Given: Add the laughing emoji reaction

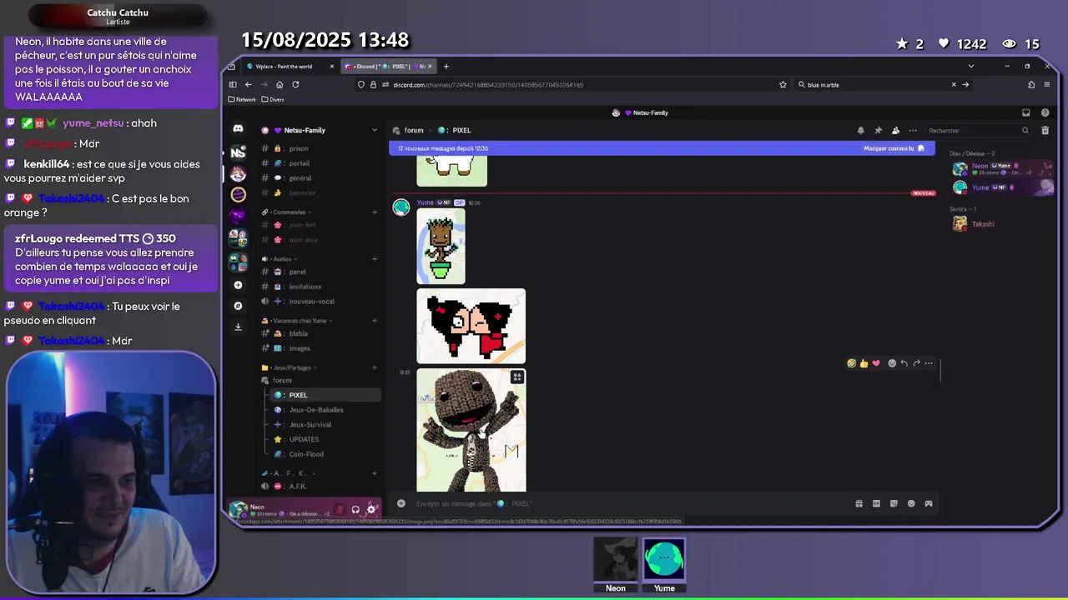Looking at the screenshot, I should pyautogui.click(x=851, y=363).
